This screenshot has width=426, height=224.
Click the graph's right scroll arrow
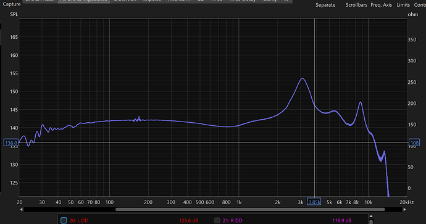[x=404, y=209]
